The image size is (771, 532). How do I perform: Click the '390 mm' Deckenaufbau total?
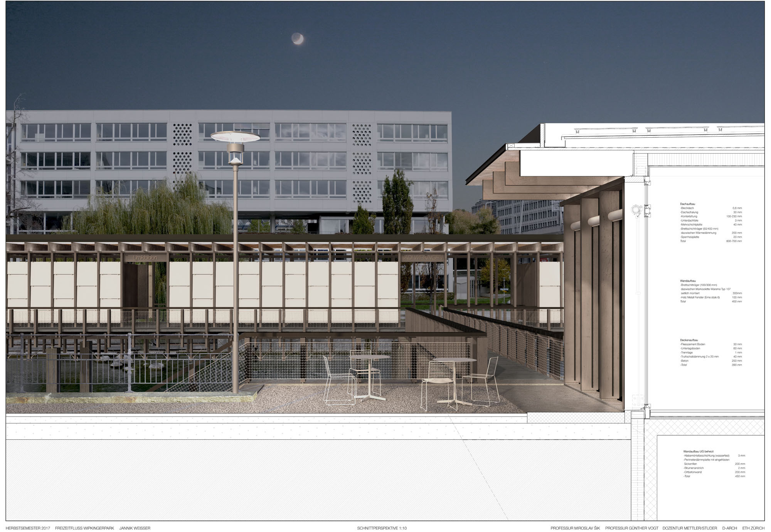[737, 365]
